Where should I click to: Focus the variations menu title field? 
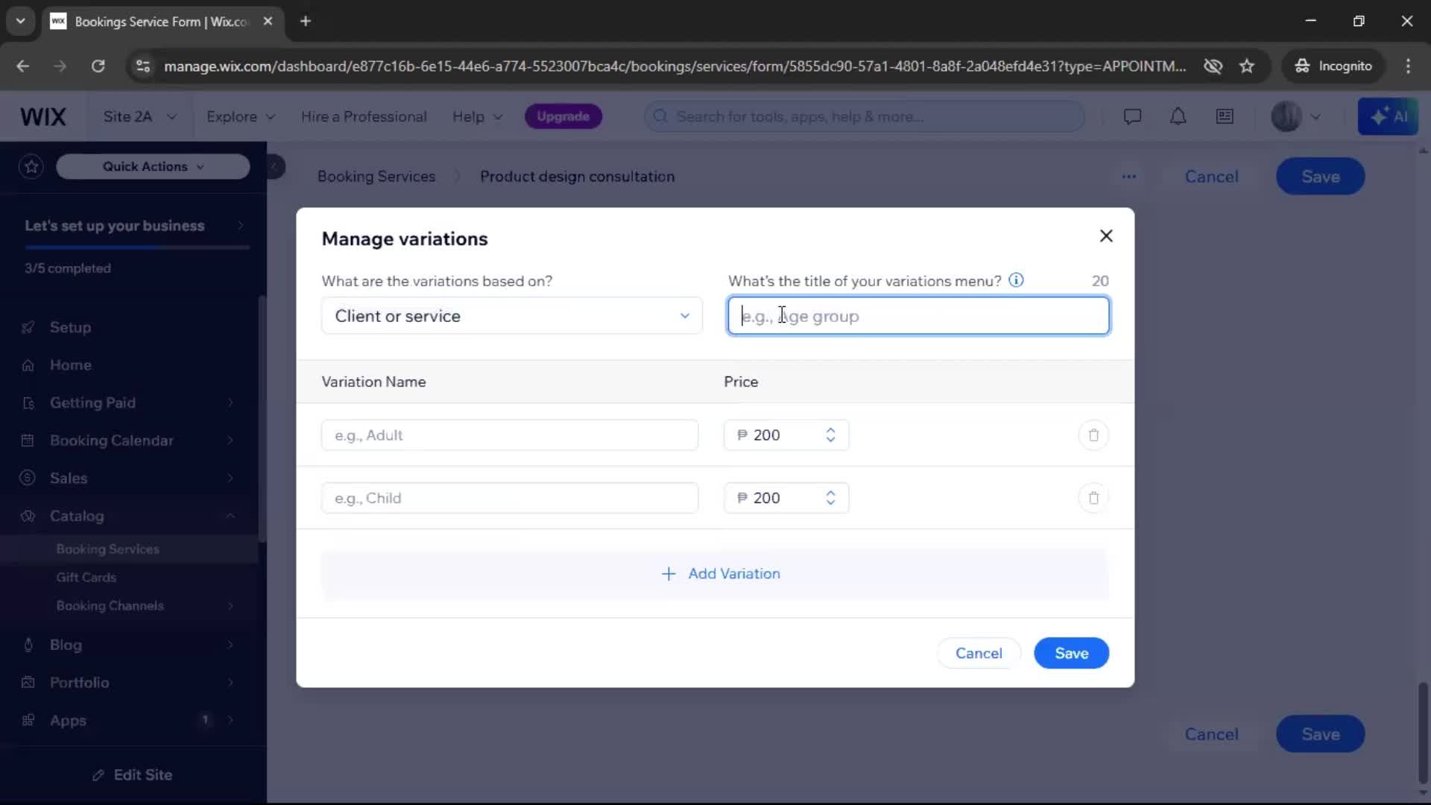click(918, 316)
